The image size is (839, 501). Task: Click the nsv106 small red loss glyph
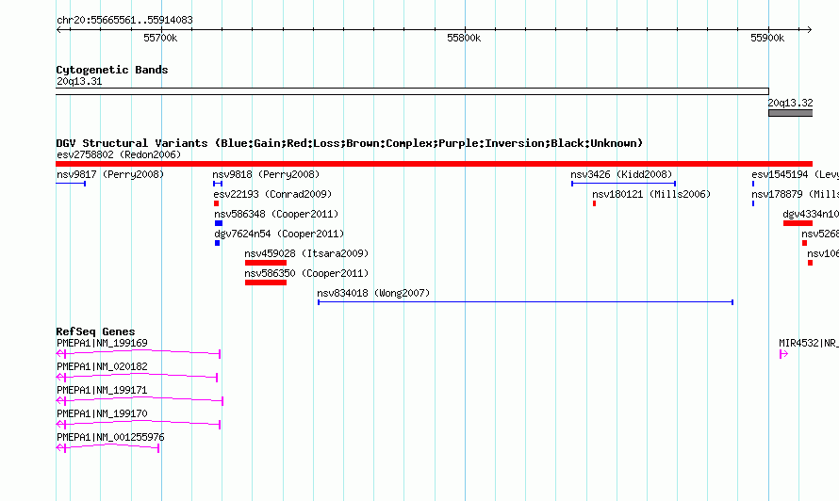tap(810, 263)
